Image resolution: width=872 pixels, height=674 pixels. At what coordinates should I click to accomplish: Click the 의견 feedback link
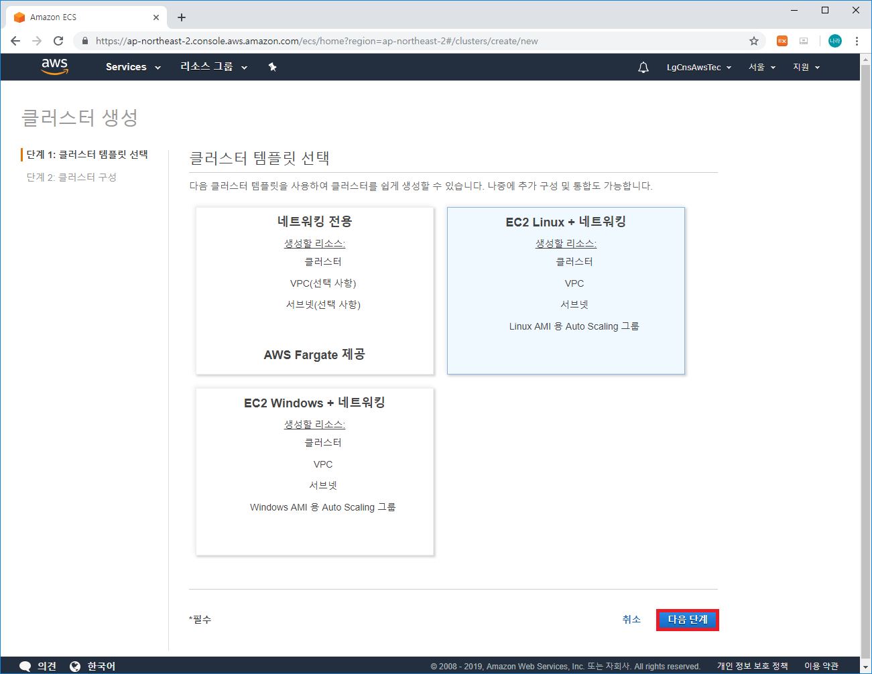click(x=47, y=666)
